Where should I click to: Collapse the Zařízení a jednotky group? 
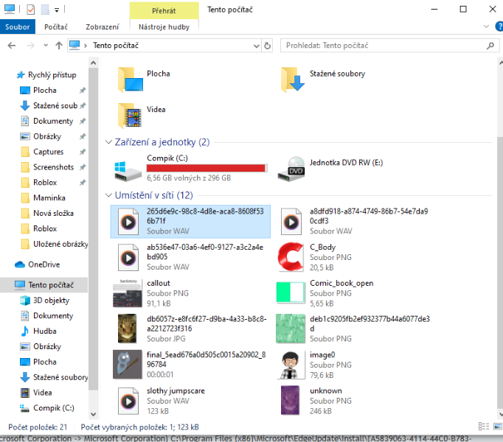coord(108,142)
